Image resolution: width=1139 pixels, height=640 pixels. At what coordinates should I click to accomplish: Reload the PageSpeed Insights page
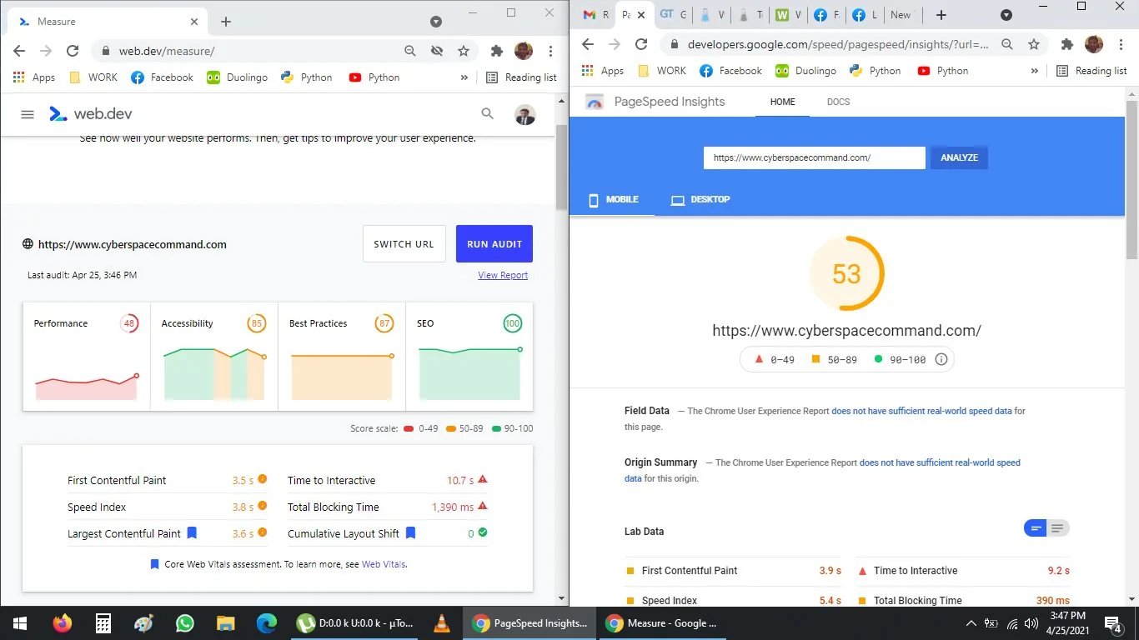641,44
